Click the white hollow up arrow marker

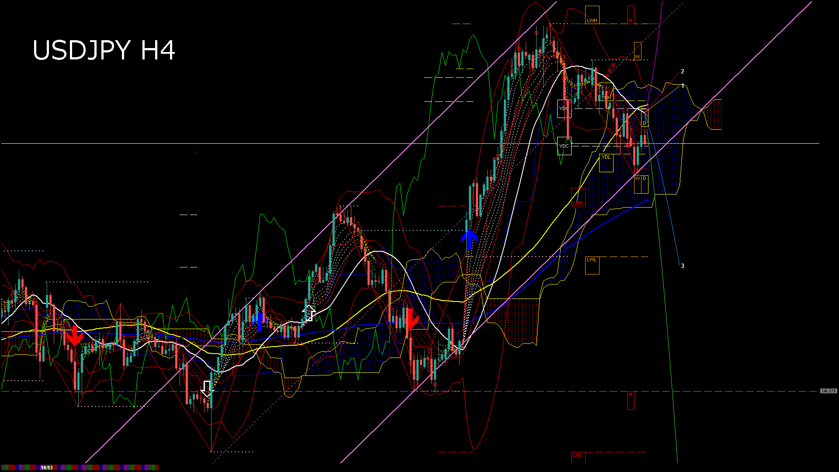[309, 313]
